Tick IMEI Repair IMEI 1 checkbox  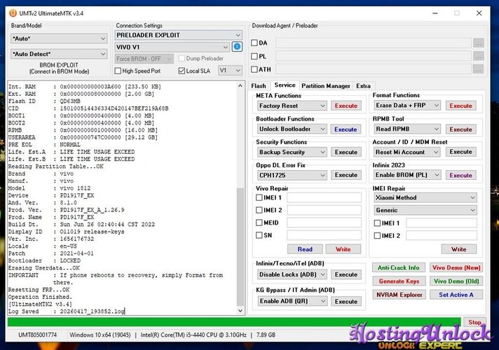click(x=377, y=223)
